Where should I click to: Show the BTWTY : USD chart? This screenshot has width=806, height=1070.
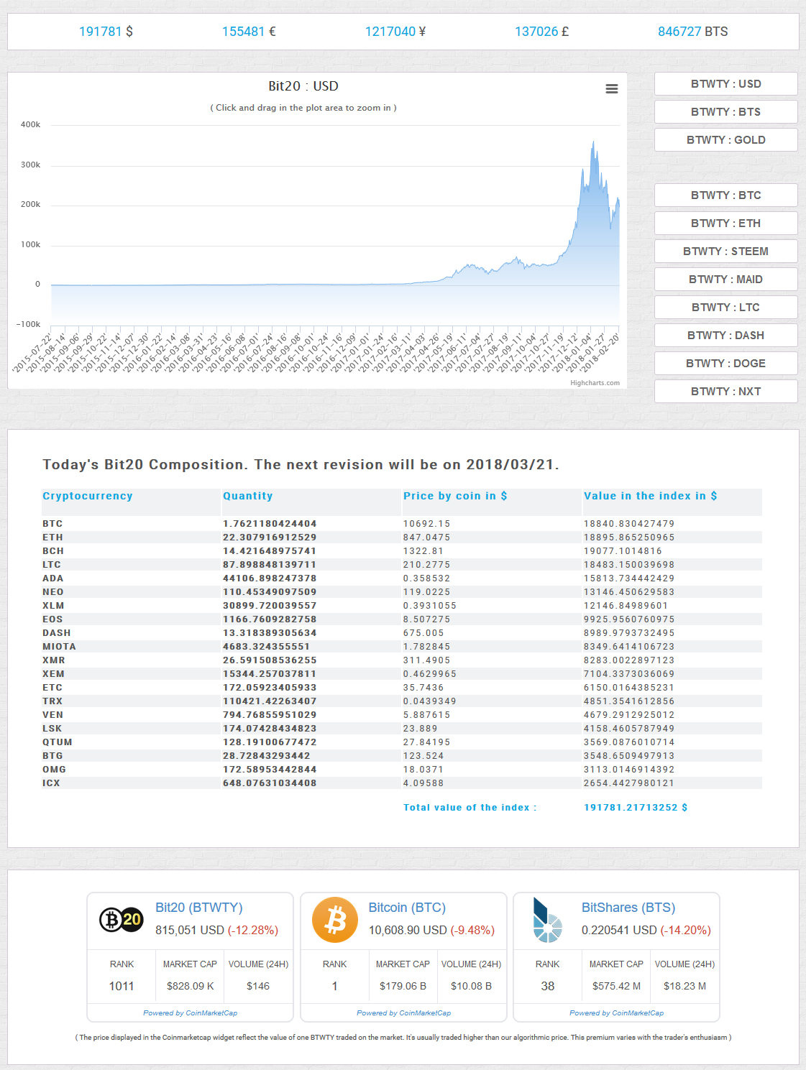pos(726,84)
